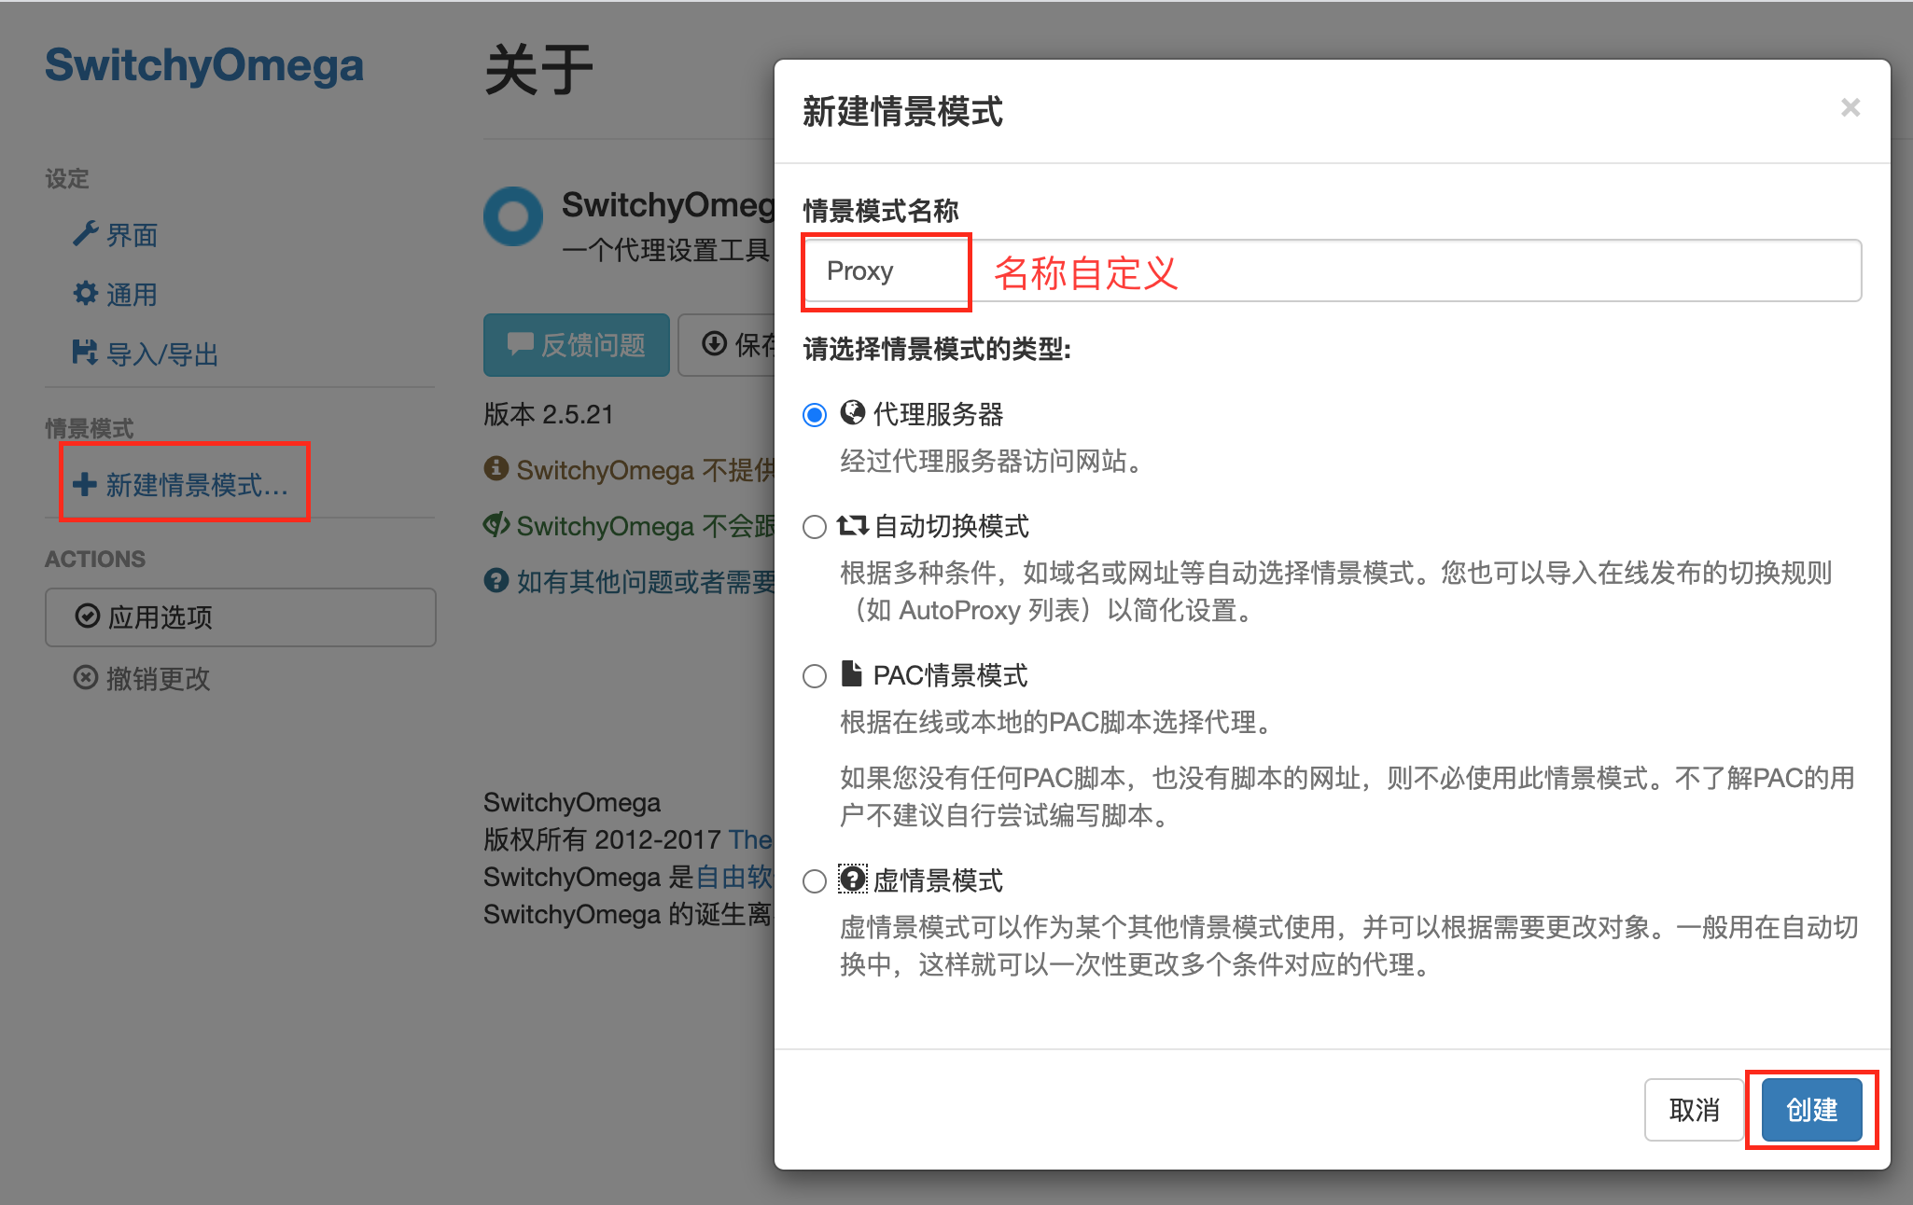Click the cancel circle icon beside 撤销更改
Image resolution: width=1913 pixels, height=1205 pixels.
click(x=86, y=677)
